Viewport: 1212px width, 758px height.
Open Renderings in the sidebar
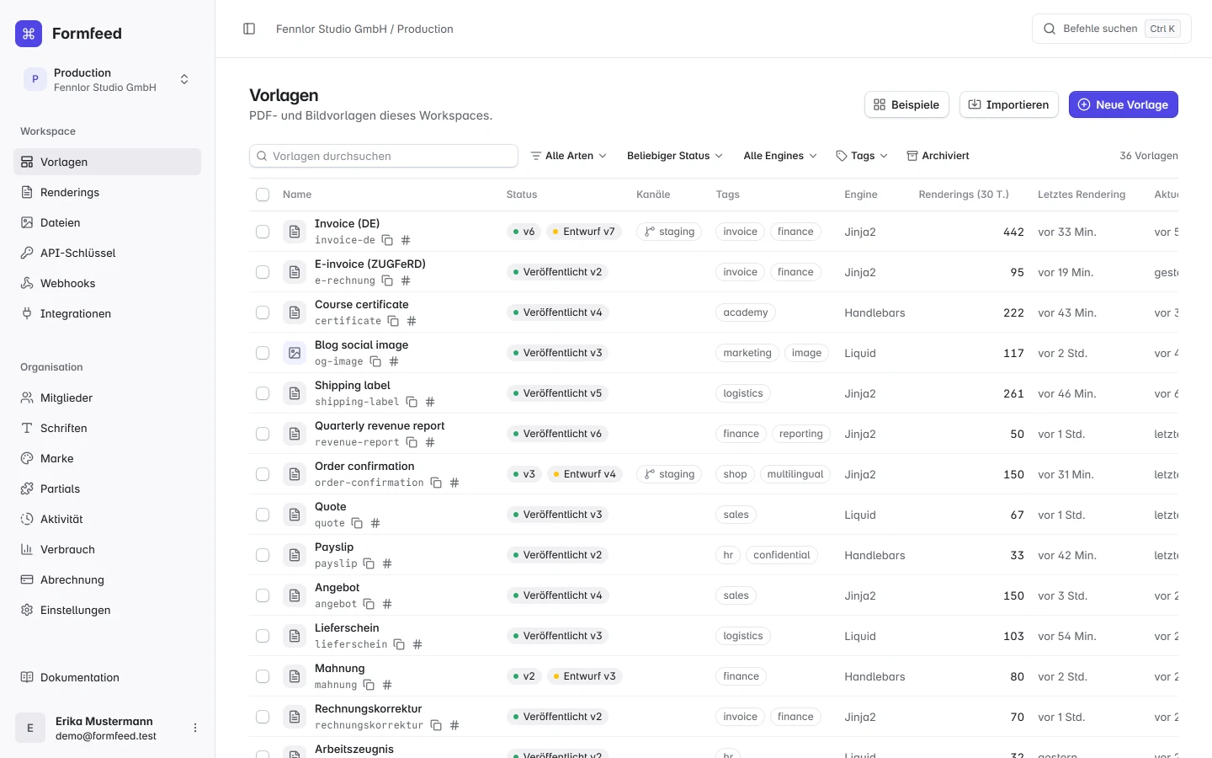(107, 192)
